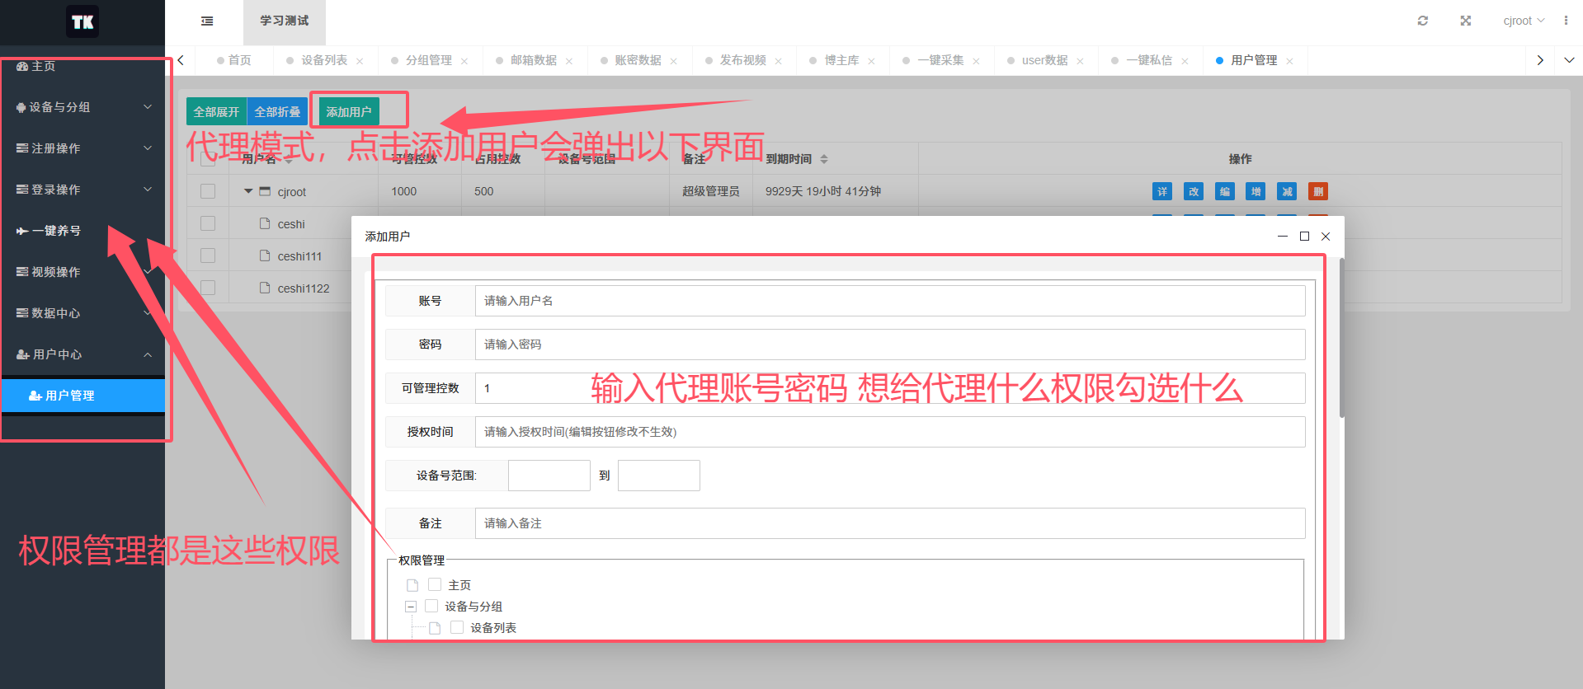The width and height of the screenshot is (1583, 689).
Task: Click the 增 increase button for cjroot
Action: pyautogui.click(x=1256, y=191)
